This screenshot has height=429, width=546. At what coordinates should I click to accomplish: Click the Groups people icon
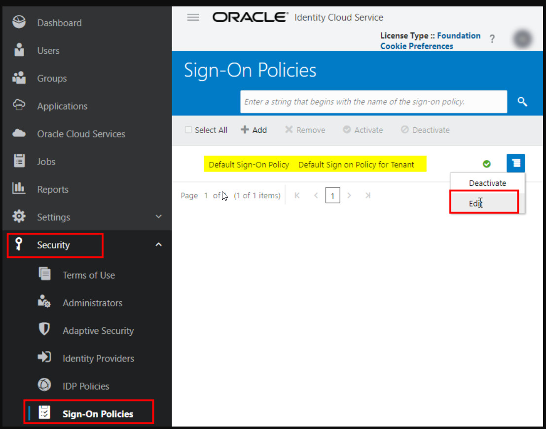19,77
